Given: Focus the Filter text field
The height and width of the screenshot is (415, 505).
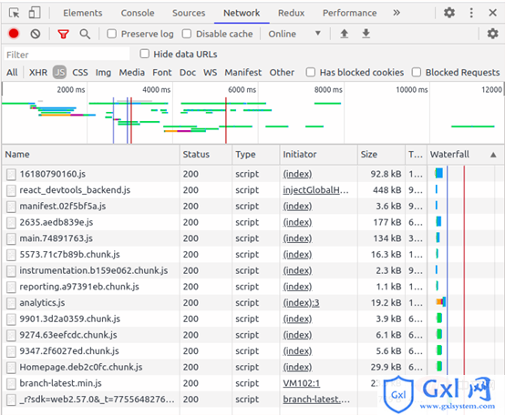Looking at the screenshot, I should (x=67, y=55).
